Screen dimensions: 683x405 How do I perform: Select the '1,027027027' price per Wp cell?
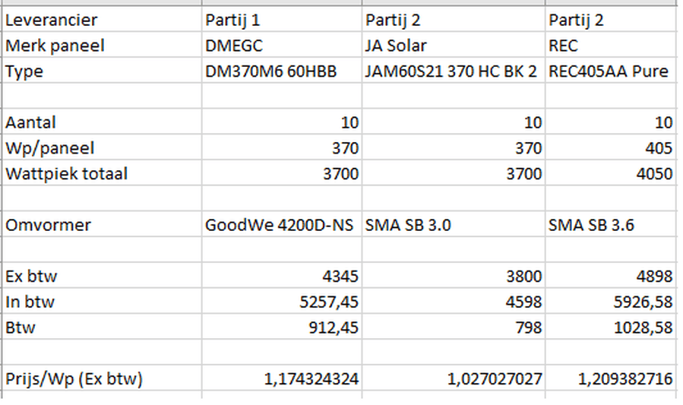pyautogui.click(x=454, y=379)
